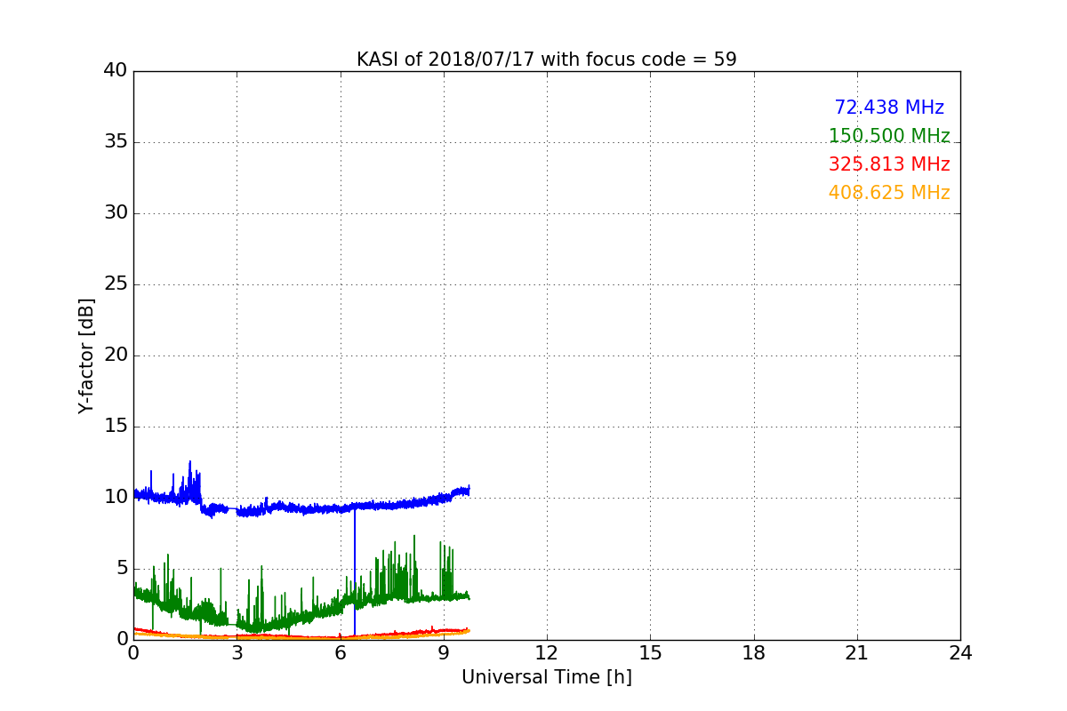Click the y-axis tick label 10

point(116,497)
